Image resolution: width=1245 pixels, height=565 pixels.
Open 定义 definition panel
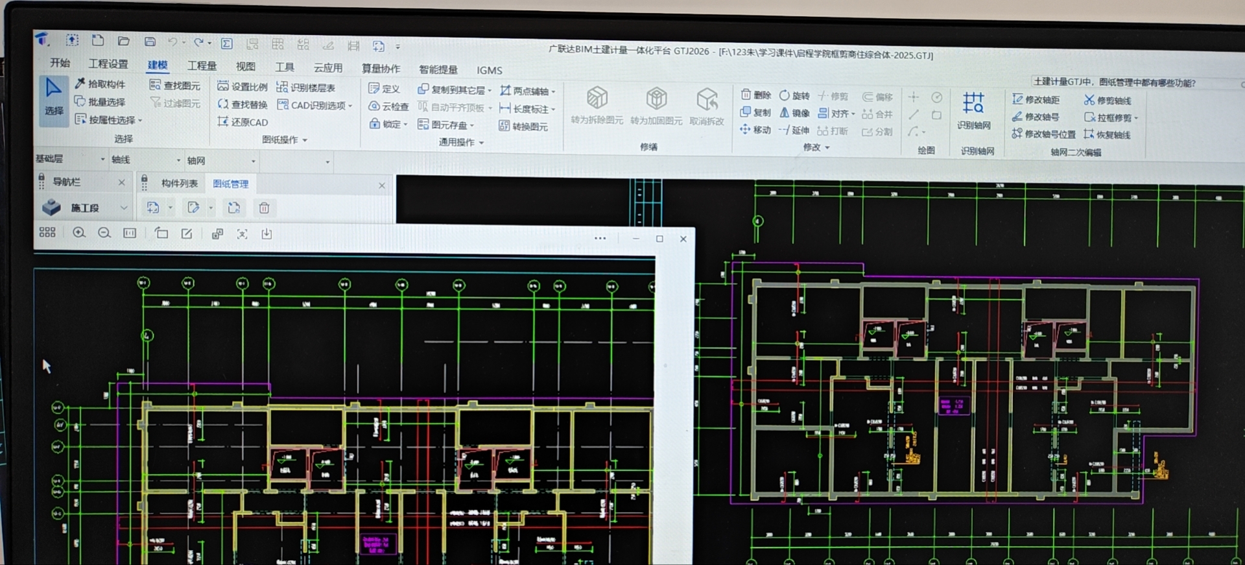(384, 88)
